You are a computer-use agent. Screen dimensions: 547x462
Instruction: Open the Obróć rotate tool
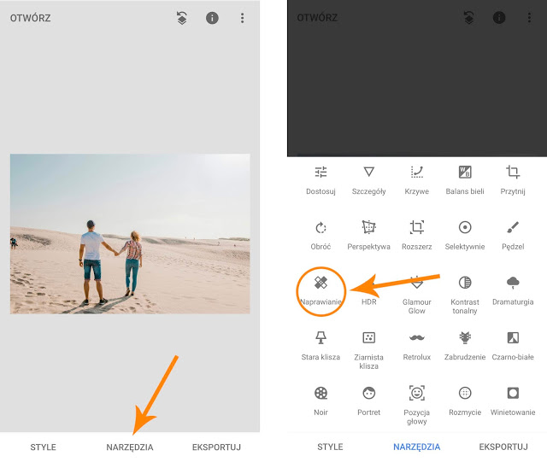[x=321, y=236]
